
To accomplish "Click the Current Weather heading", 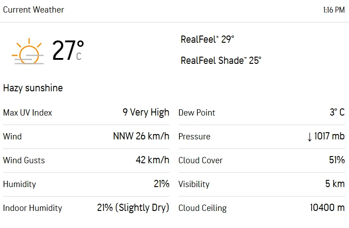I will click(x=33, y=10).
